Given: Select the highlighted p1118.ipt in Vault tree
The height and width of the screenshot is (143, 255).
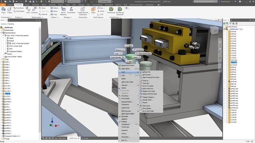Looking at the screenshot, I should click(234, 63).
